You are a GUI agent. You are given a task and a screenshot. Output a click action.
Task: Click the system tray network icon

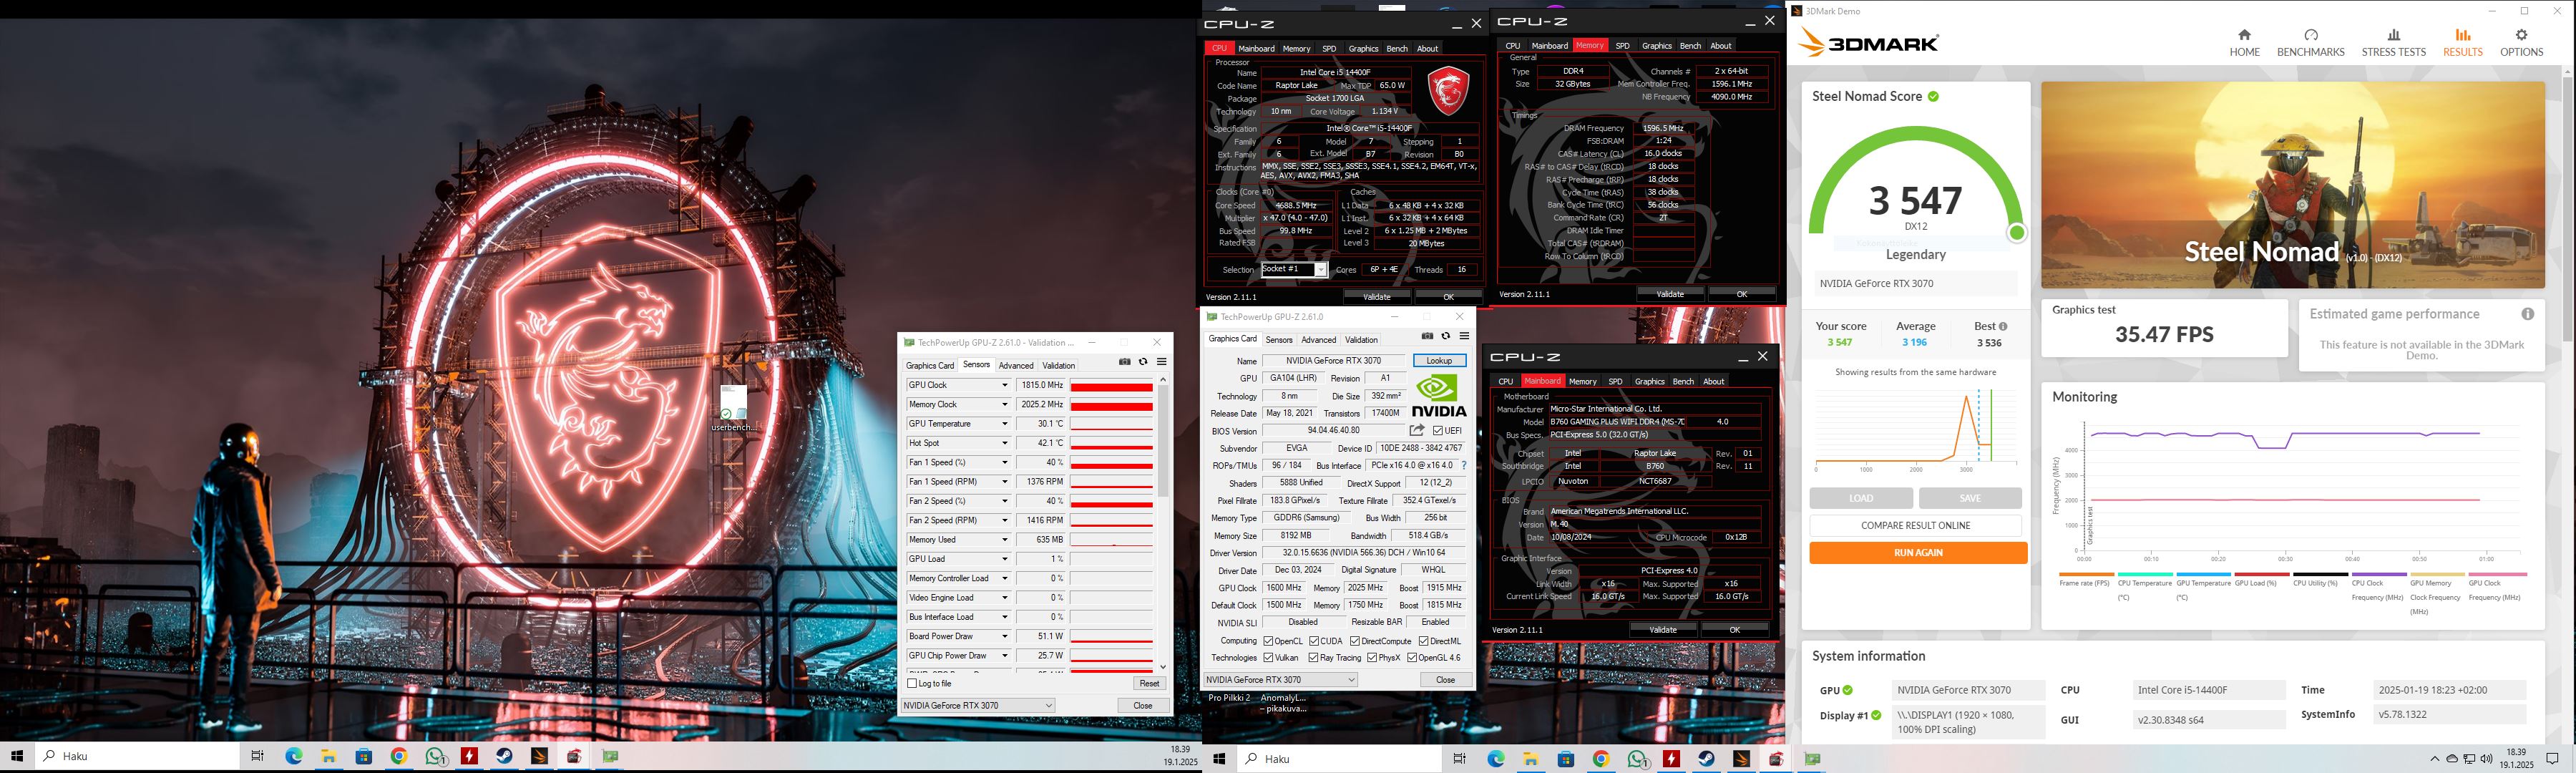tap(2469, 759)
